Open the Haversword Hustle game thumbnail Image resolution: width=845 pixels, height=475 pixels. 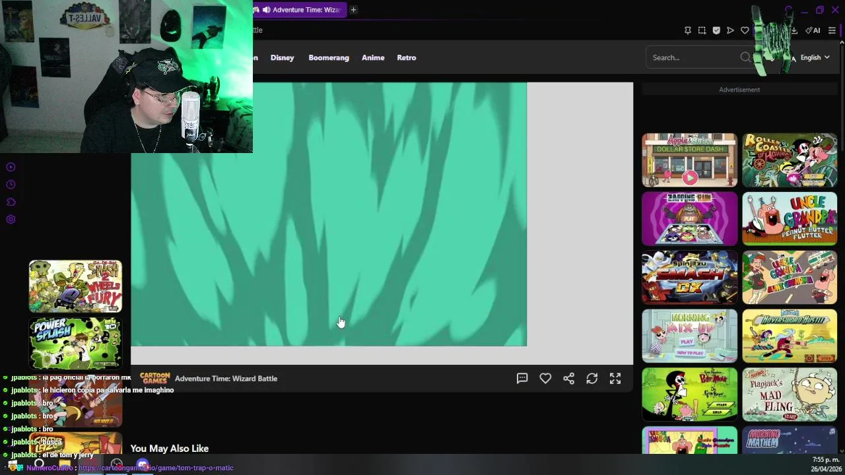790,336
